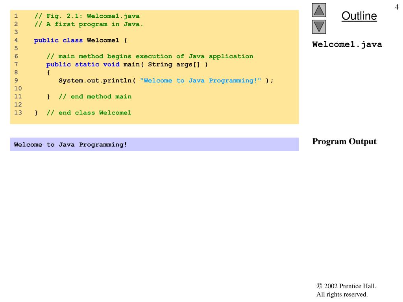The width and height of the screenshot is (403, 302).
Task: Click 'public class Welcome1 {' code line
Action: coord(80,41)
